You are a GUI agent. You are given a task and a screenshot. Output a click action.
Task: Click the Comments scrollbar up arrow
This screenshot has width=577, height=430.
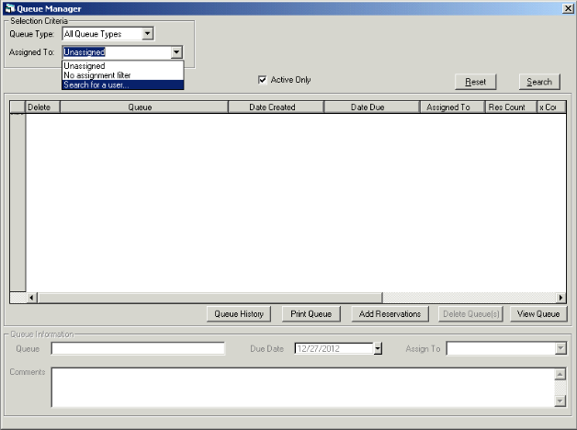coord(560,375)
